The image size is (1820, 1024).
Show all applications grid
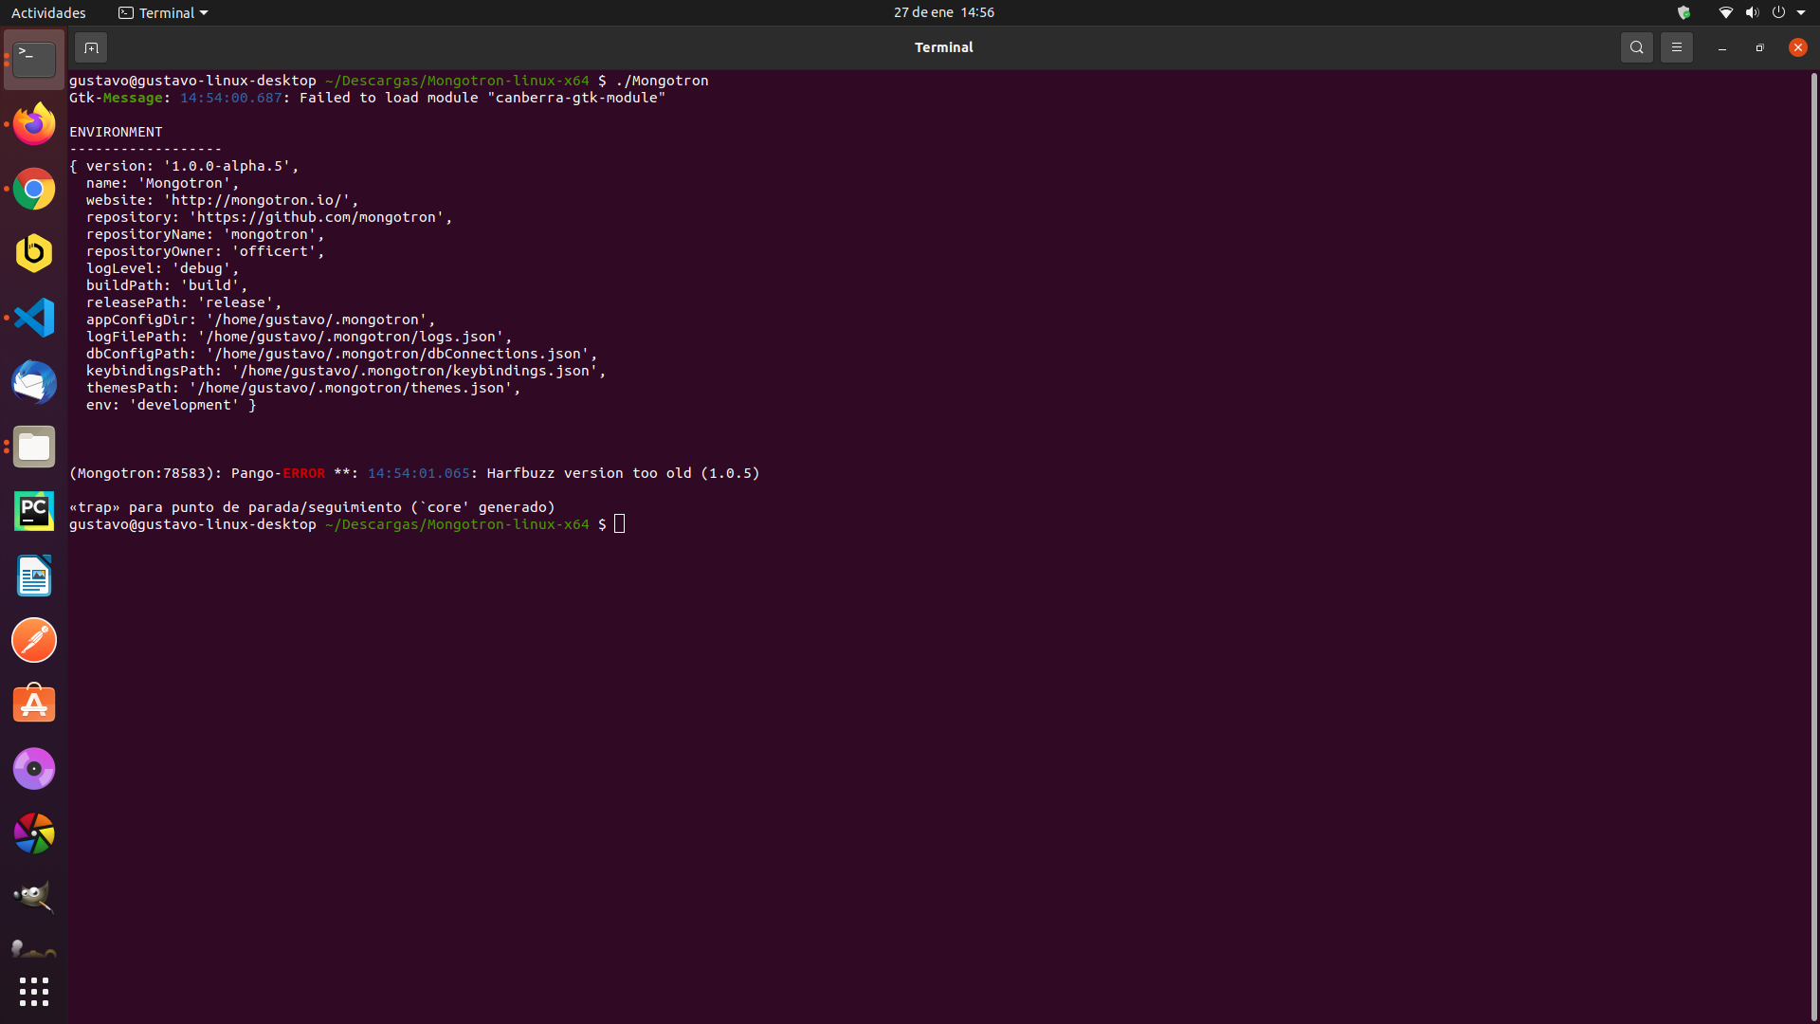(34, 992)
